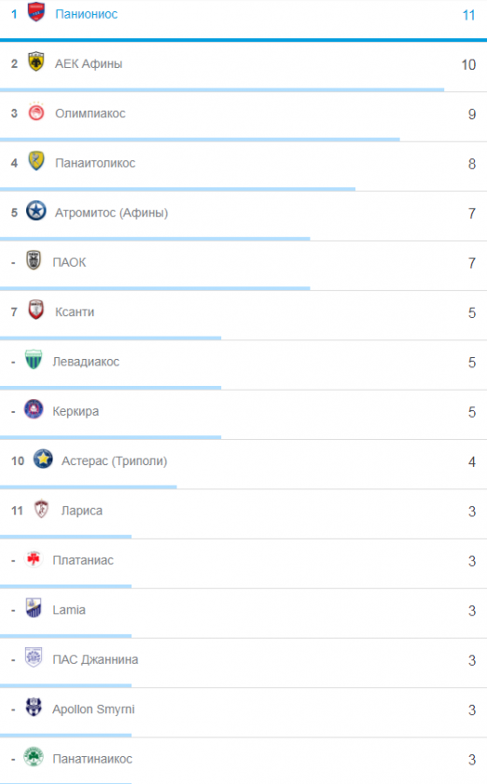
Task: Click the Атромитос blue star emblem
Action: tap(35, 211)
